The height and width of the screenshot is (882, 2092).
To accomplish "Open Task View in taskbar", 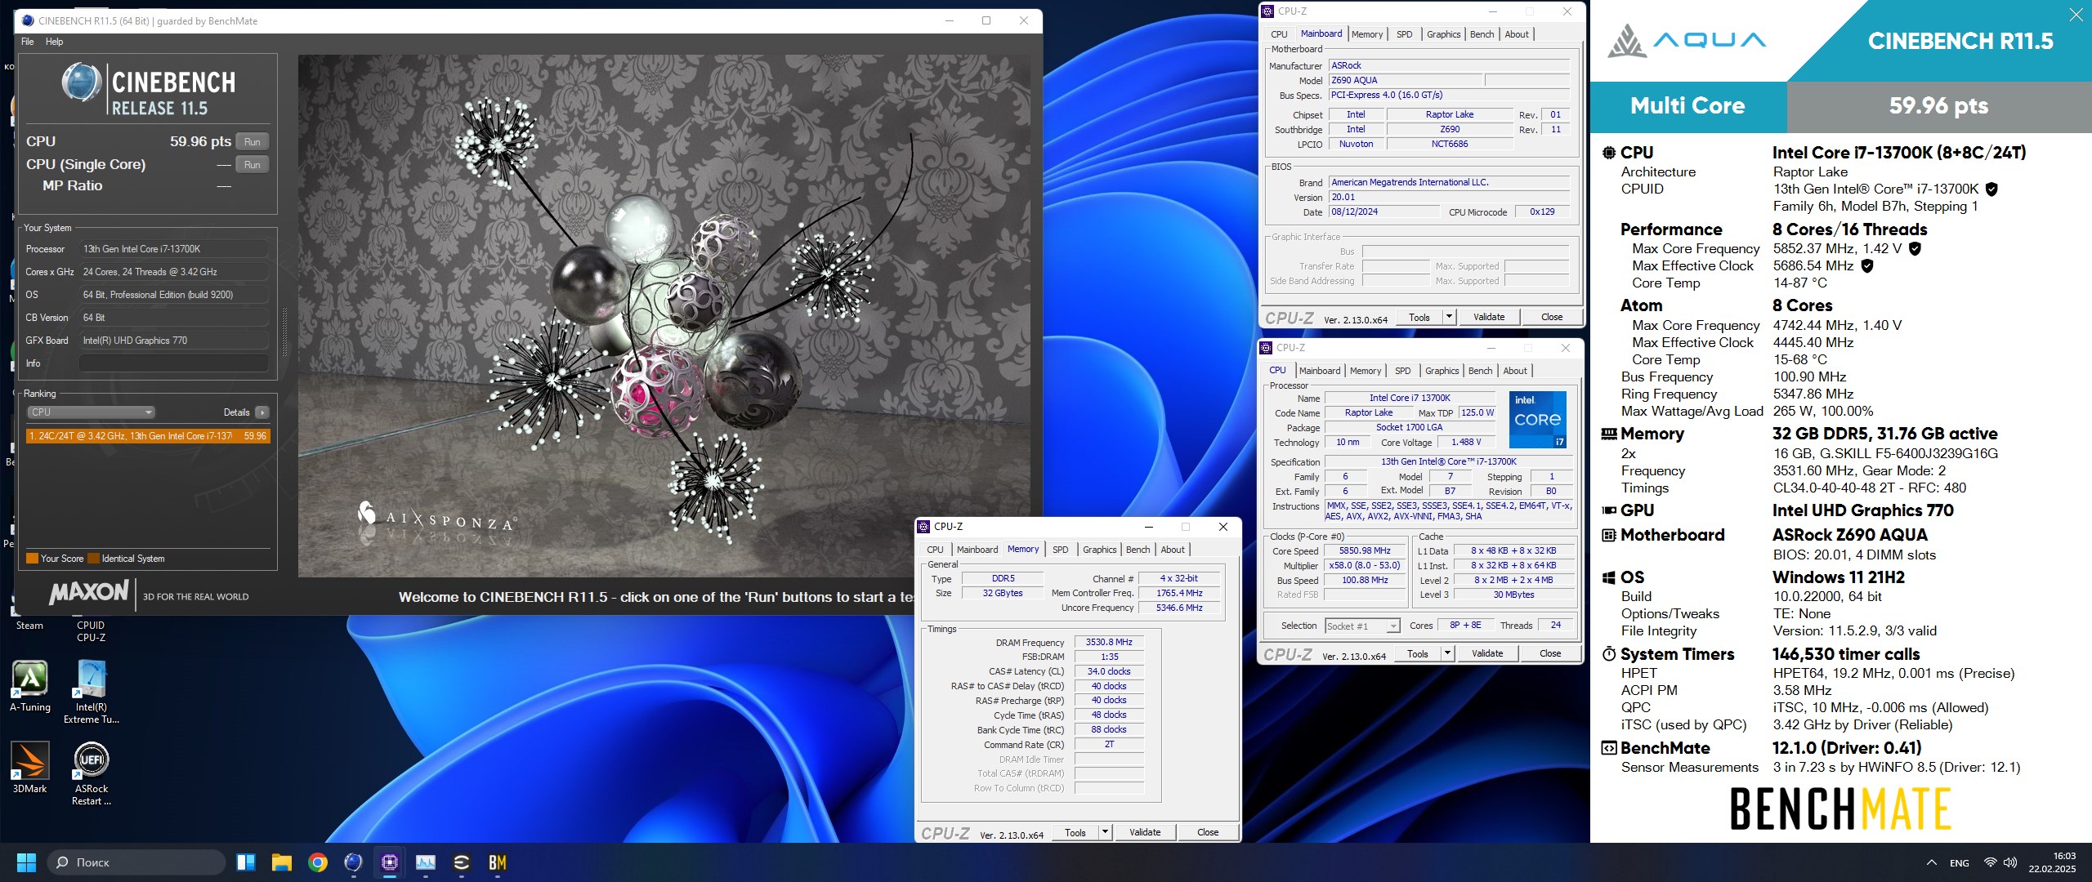I will (246, 862).
